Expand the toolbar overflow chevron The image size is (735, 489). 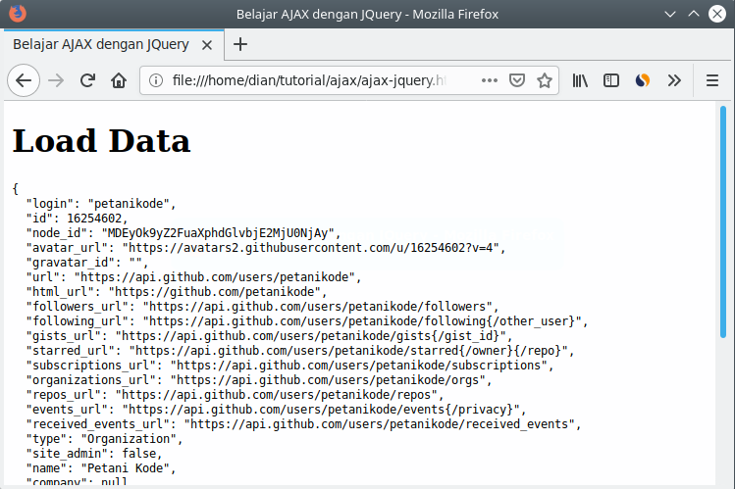(x=674, y=80)
